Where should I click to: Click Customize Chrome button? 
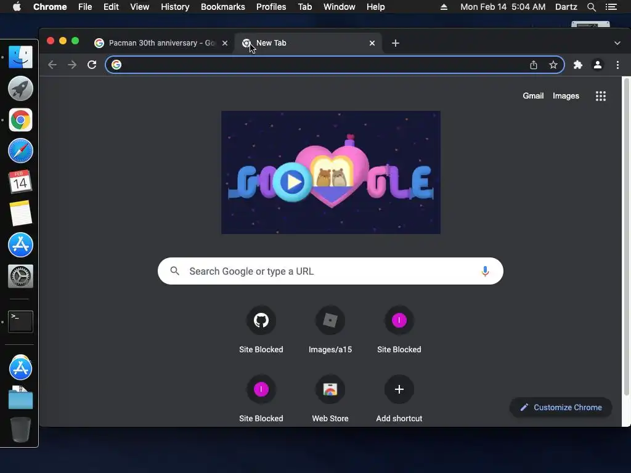(561, 408)
